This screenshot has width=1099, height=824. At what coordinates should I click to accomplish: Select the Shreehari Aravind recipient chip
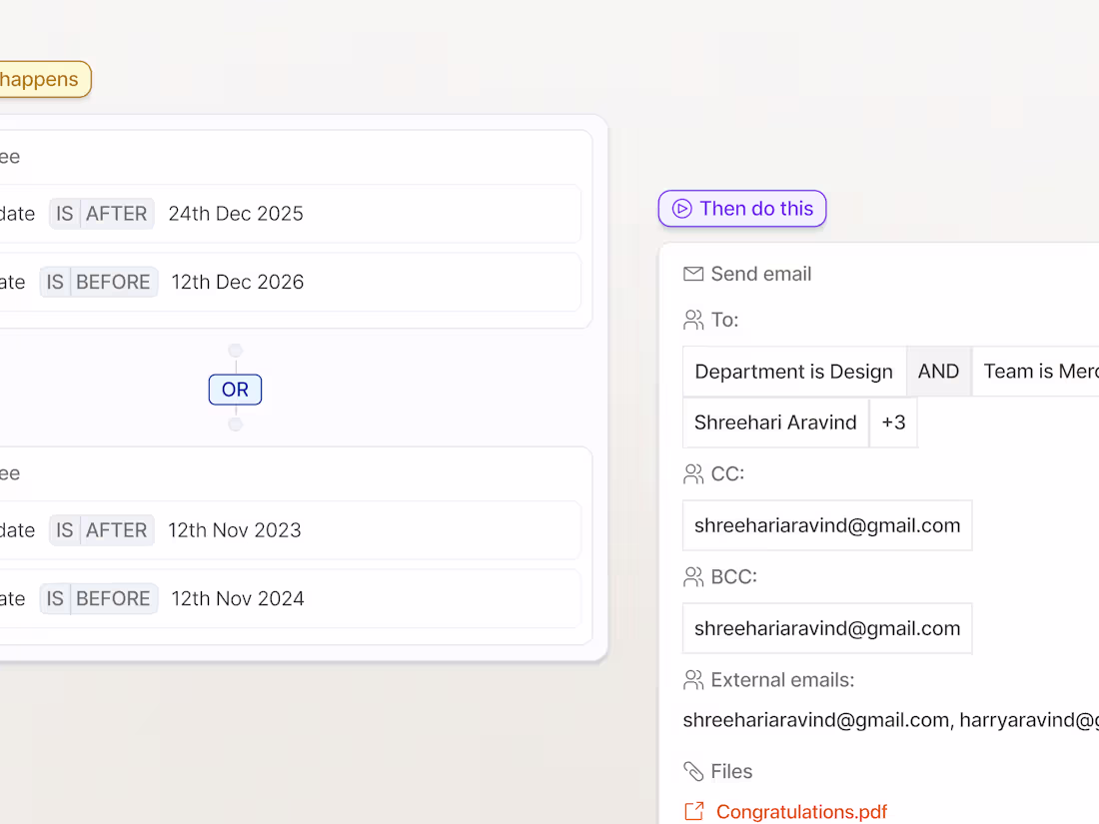coord(776,422)
